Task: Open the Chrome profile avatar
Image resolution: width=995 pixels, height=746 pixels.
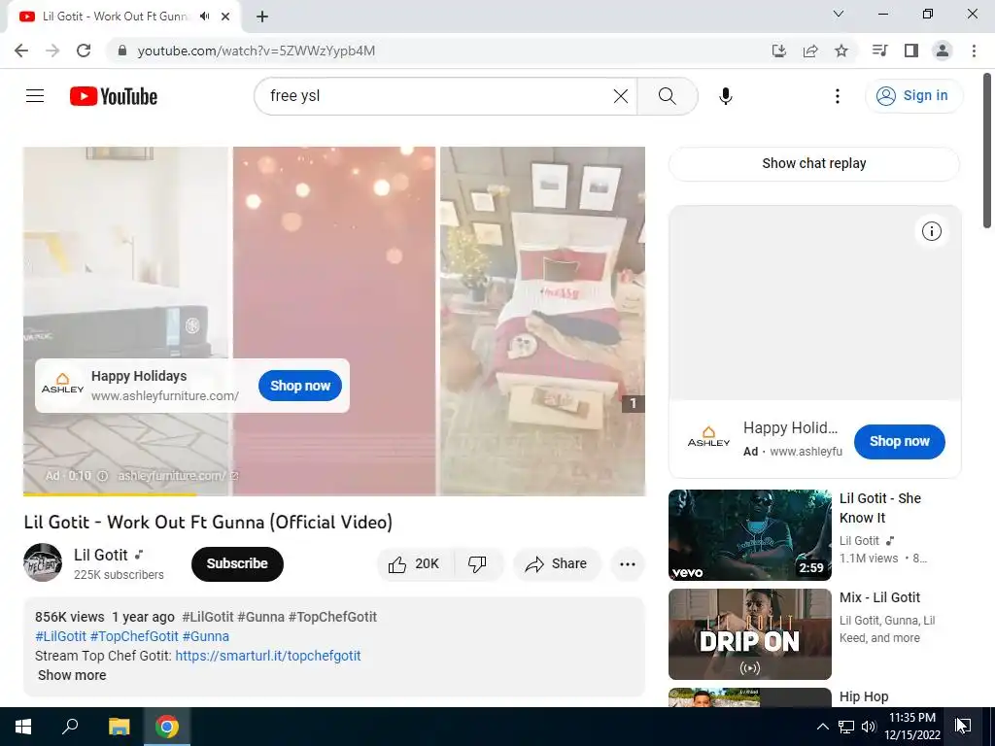Action: point(943,51)
